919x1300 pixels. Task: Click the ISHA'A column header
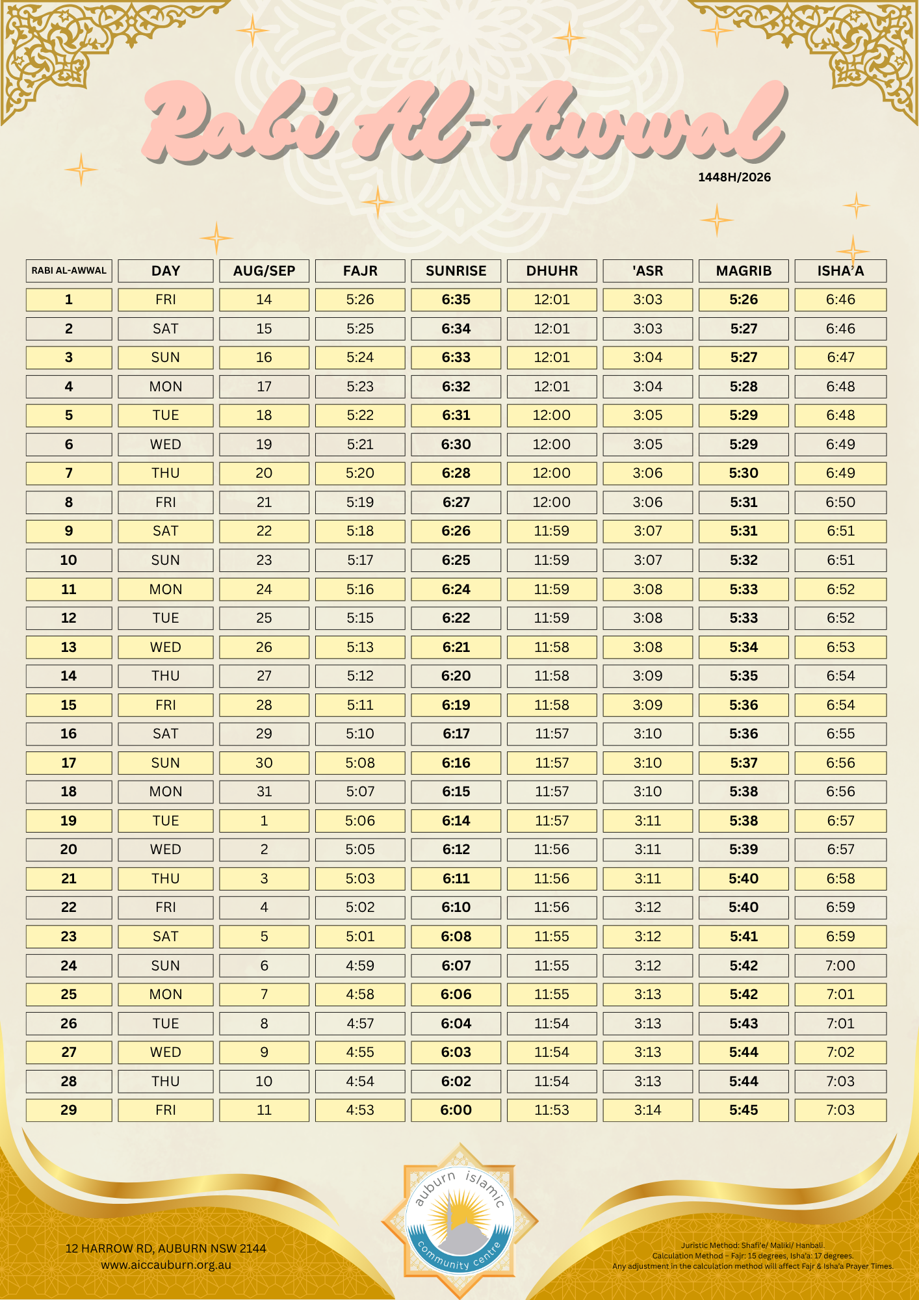pos(840,271)
